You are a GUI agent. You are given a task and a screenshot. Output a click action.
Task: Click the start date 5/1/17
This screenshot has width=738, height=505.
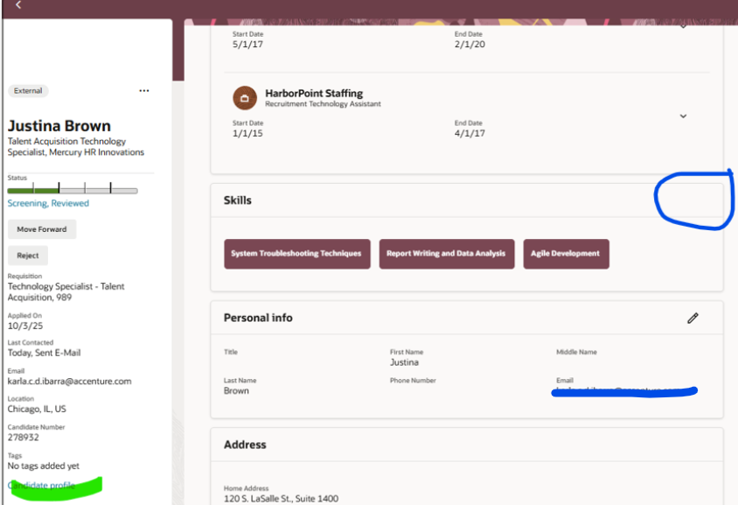[x=247, y=45]
